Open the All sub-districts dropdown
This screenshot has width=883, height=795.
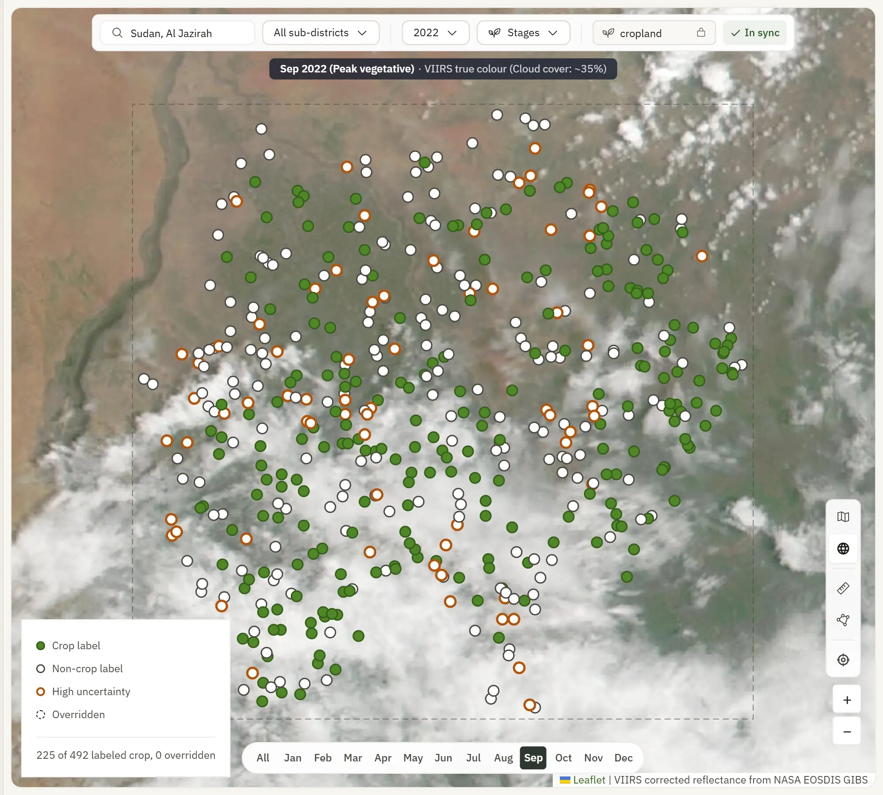pos(321,33)
